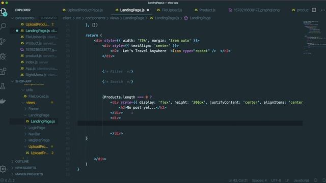Open Product.js in Open Editors list
The image size is (326, 183).
pyautogui.click(x=34, y=43)
